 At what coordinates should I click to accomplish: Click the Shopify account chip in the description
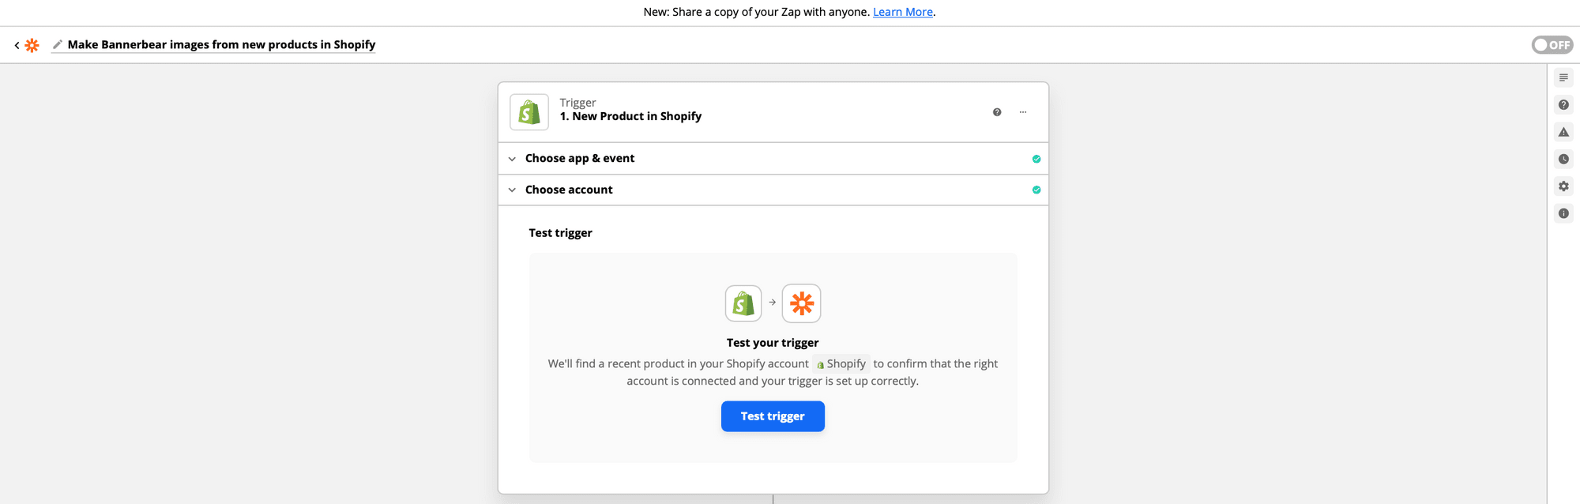[x=841, y=364]
